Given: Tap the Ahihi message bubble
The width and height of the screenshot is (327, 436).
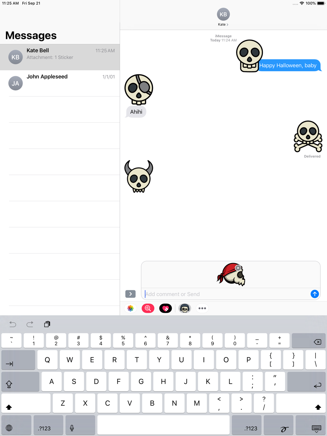Looking at the screenshot, I should [136, 112].
